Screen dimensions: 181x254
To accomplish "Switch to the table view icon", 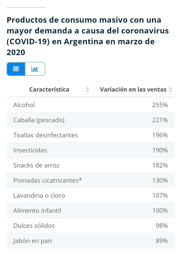I will pyautogui.click(x=16, y=69).
